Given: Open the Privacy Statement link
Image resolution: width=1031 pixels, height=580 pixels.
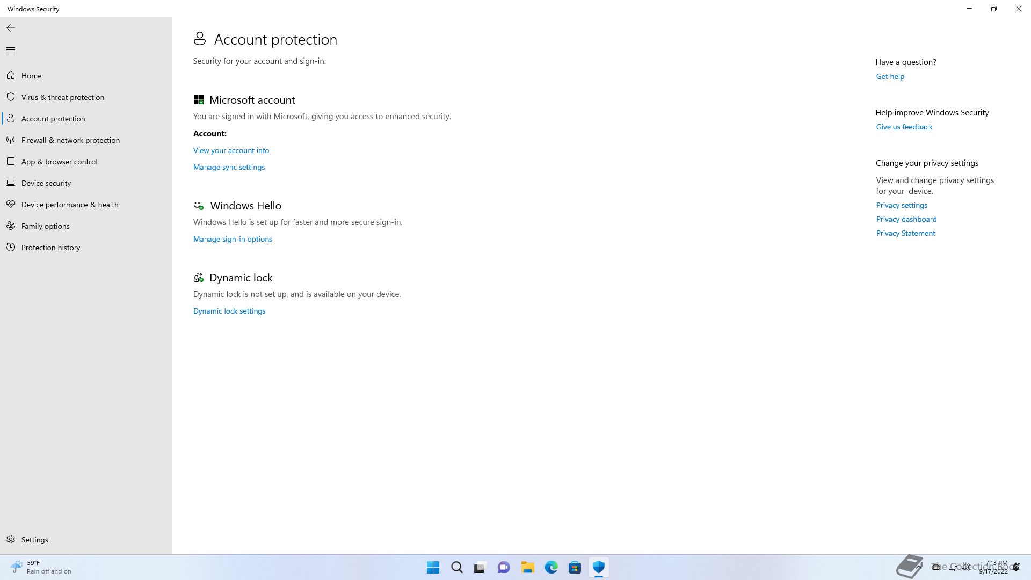Looking at the screenshot, I should pyautogui.click(x=905, y=233).
